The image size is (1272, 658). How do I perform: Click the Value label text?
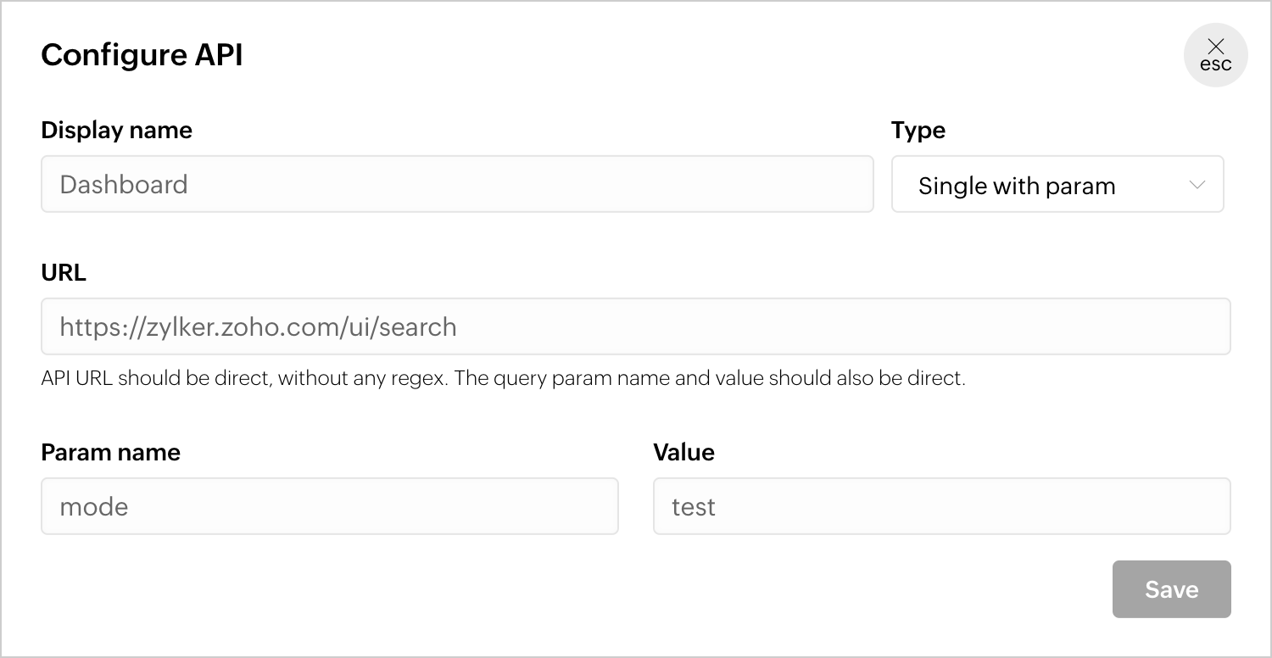coord(683,453)
